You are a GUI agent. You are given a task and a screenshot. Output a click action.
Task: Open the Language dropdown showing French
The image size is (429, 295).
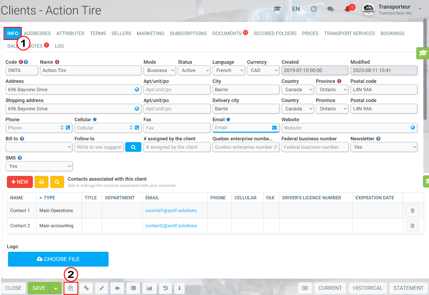point(229,70)
